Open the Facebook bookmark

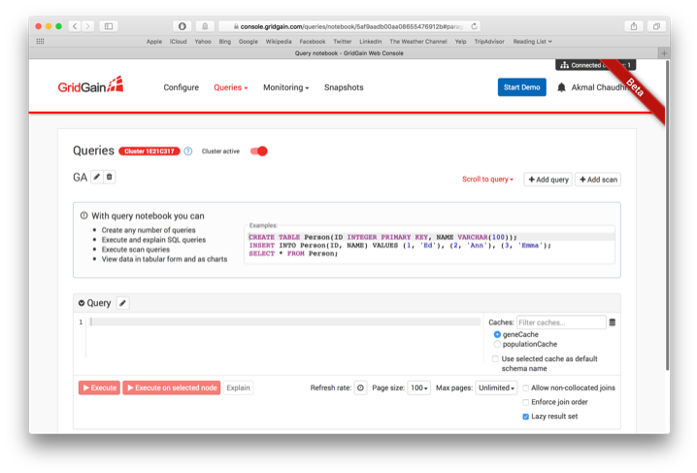pos(312,42)
